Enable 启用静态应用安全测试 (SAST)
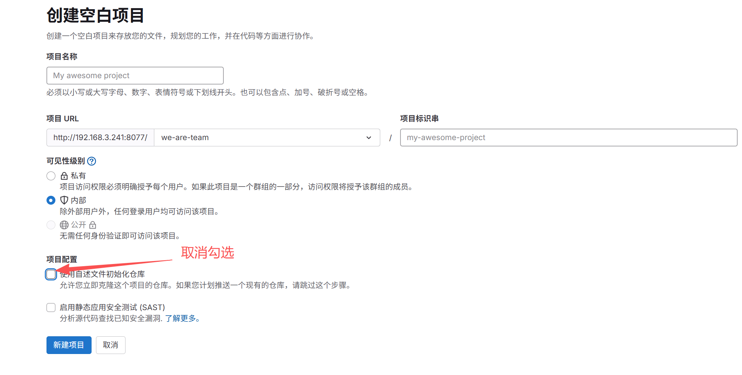 [x=51, y=307]
